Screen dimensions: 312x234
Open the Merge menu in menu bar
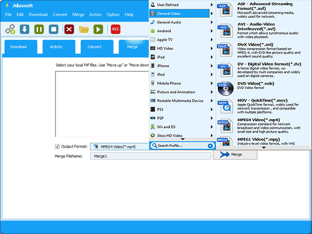pos(79,15)
